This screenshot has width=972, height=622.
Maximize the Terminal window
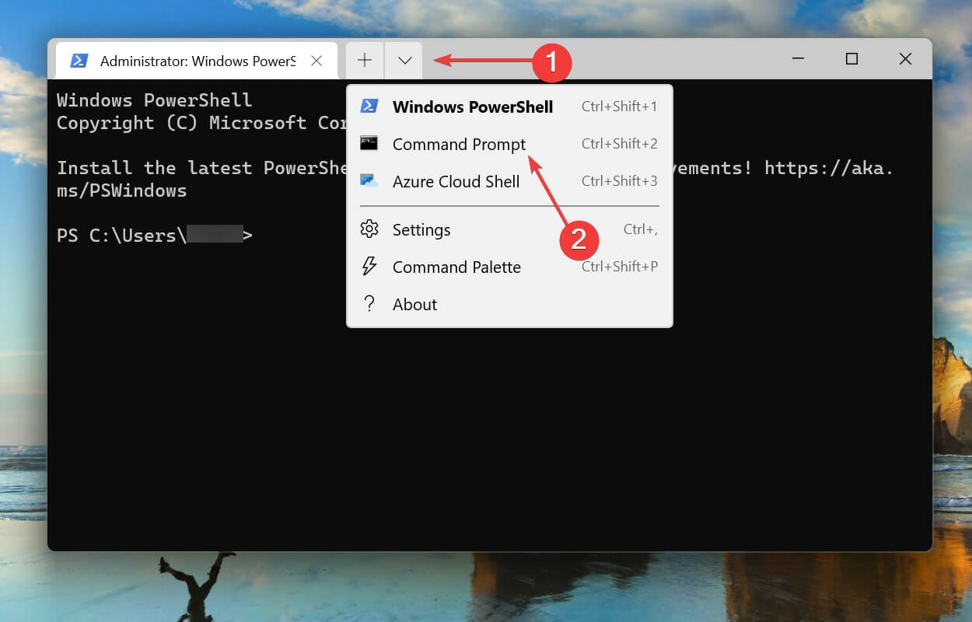(x=851, y=59)
